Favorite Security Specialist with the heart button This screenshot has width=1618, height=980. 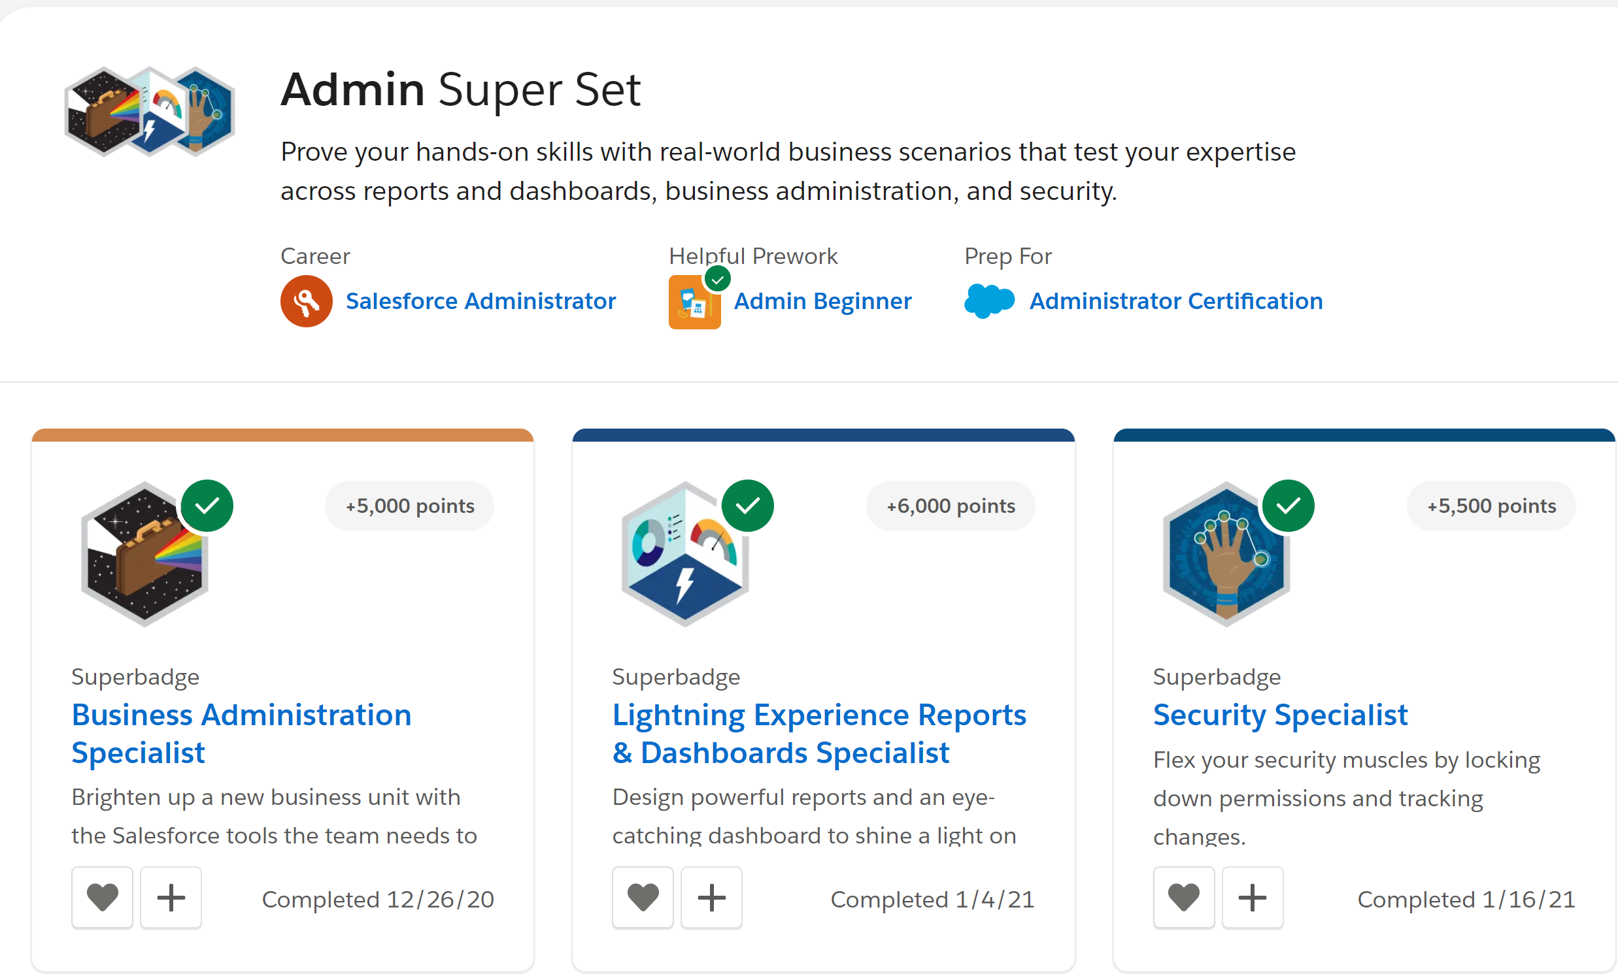1184,897
